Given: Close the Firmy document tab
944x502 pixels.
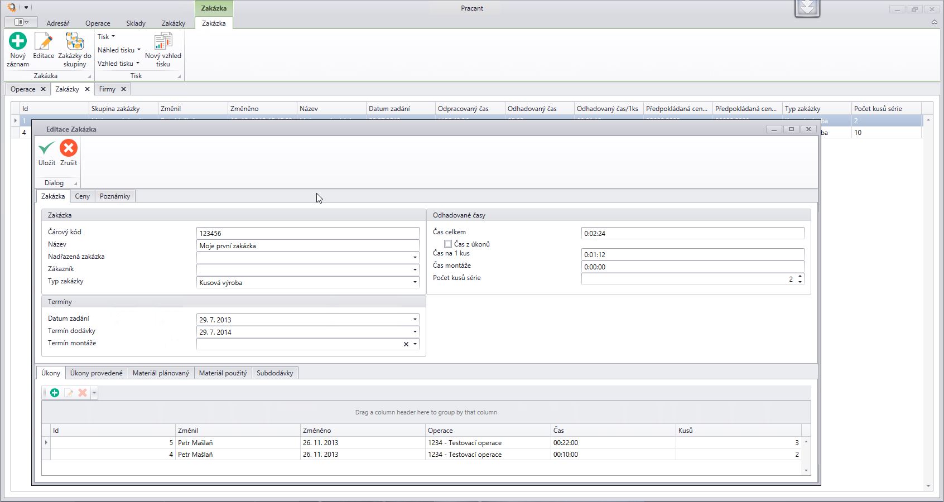Looking at the screenshot, I should 123,89.
